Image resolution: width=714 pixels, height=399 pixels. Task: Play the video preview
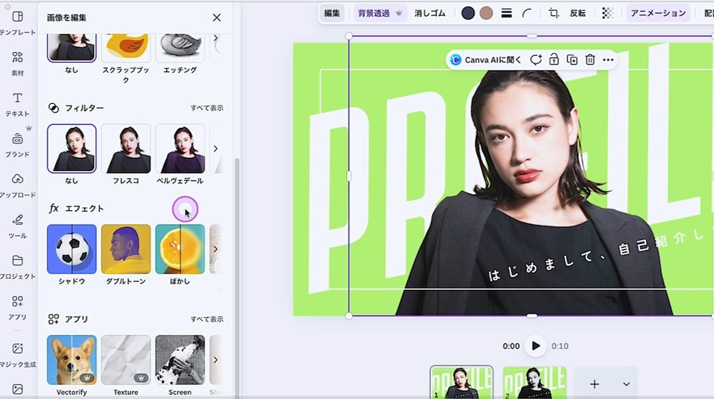[x=535, y=346]
